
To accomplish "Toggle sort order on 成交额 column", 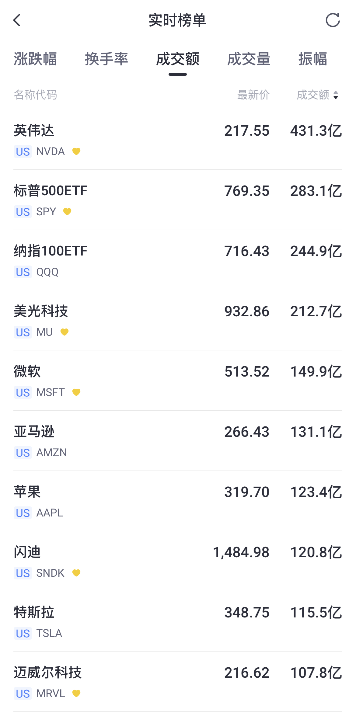I will coord(318,95).
